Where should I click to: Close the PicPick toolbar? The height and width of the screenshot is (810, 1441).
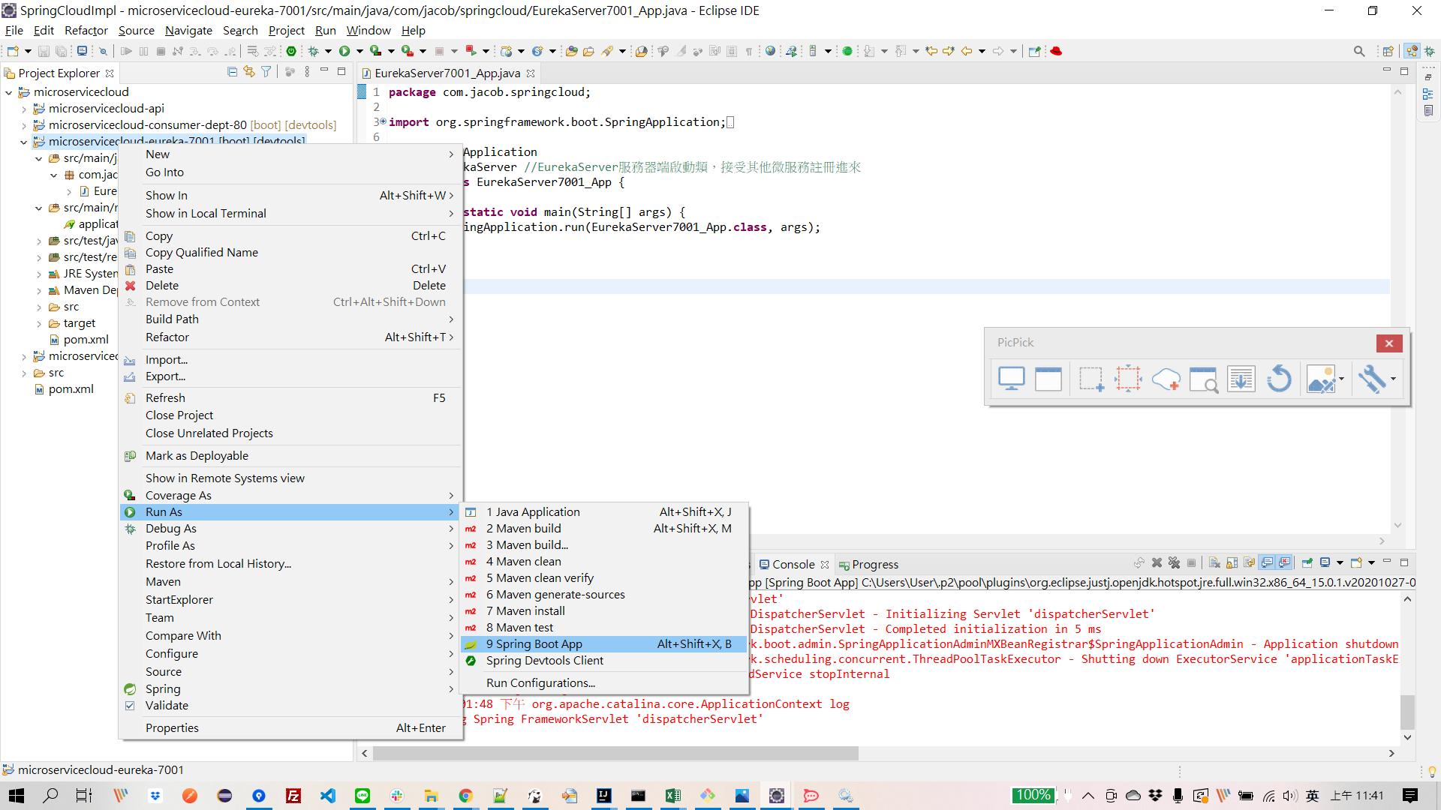[1388, 343]
